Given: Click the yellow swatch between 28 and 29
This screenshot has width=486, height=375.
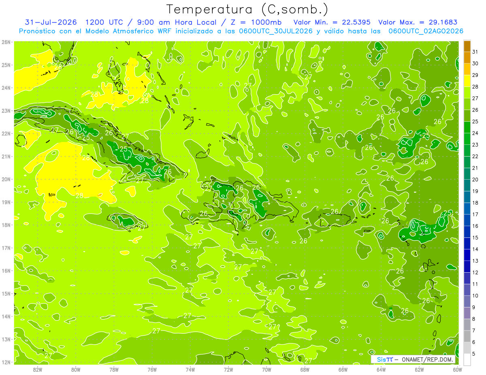Looking at the screenshot, I should [467, 81].
